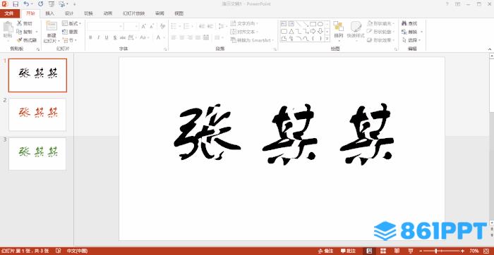Select the Oval shape in shapes gallery
494x255 pixels.
point(320,24)
